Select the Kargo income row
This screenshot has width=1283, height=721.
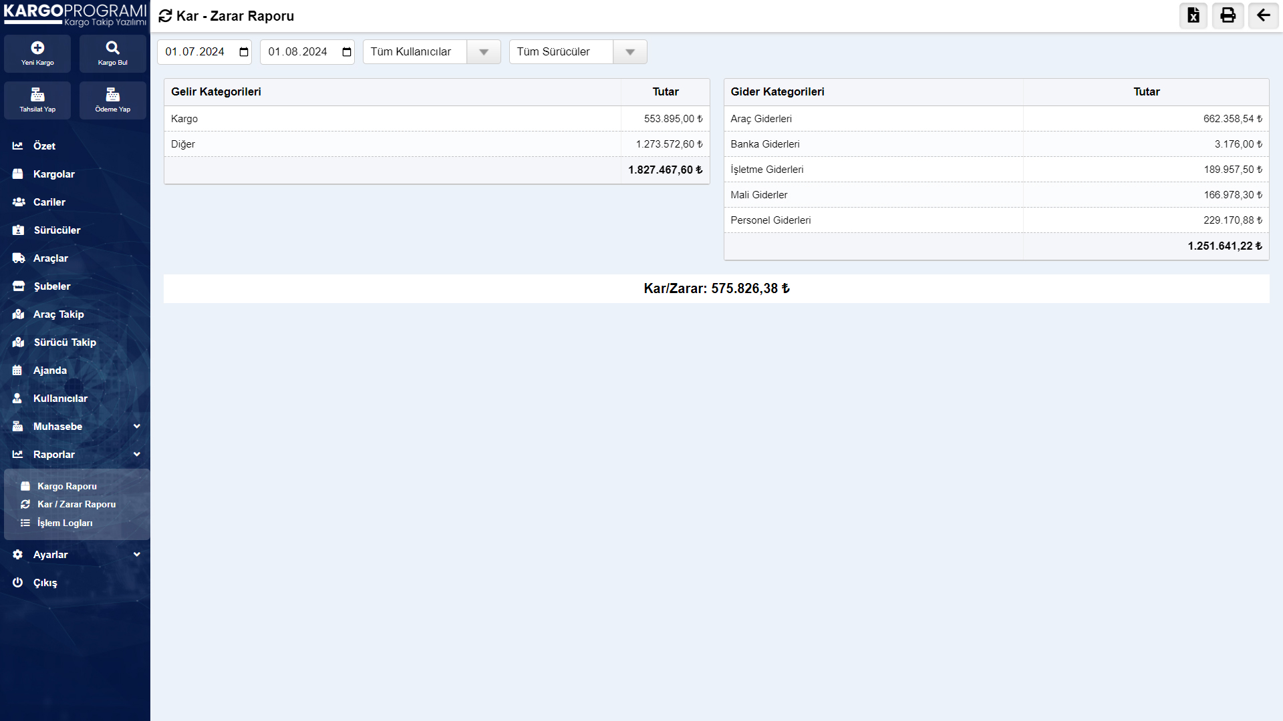[436, 119]
